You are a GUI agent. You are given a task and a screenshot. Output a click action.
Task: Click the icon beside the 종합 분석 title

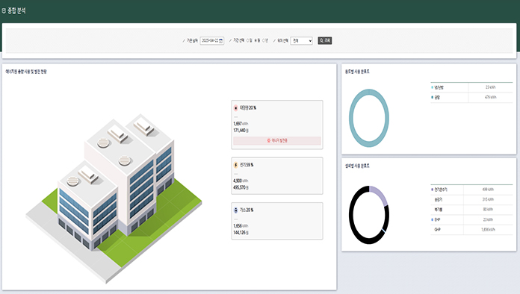pyautogui.click(x=4, y=11)
